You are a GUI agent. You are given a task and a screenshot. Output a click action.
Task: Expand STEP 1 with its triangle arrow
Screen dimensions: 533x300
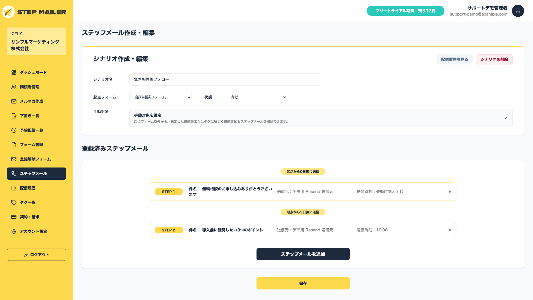point(450,192)
